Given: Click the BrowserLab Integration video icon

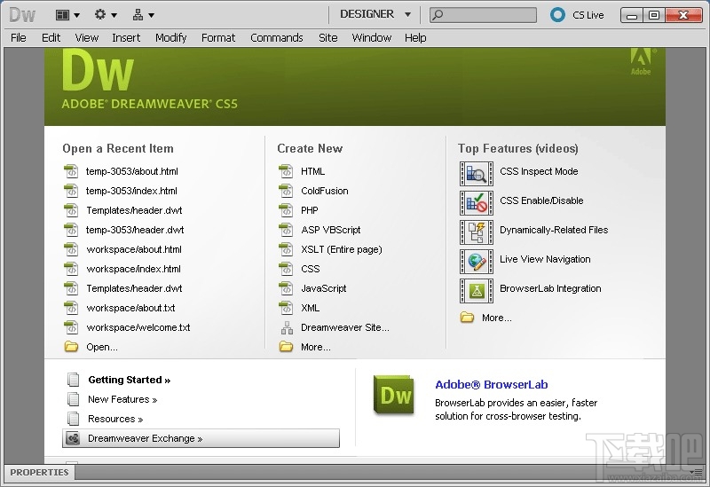Looking at the screenshot, I should tap(477, 291).
